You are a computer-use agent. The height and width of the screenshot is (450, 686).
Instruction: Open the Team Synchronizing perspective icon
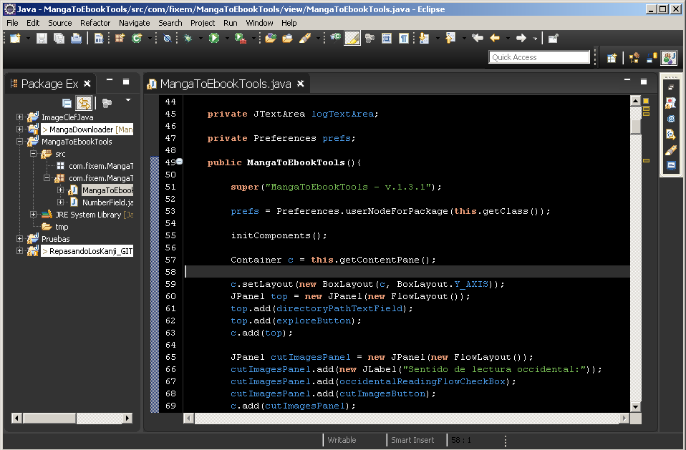pos(652,58)
